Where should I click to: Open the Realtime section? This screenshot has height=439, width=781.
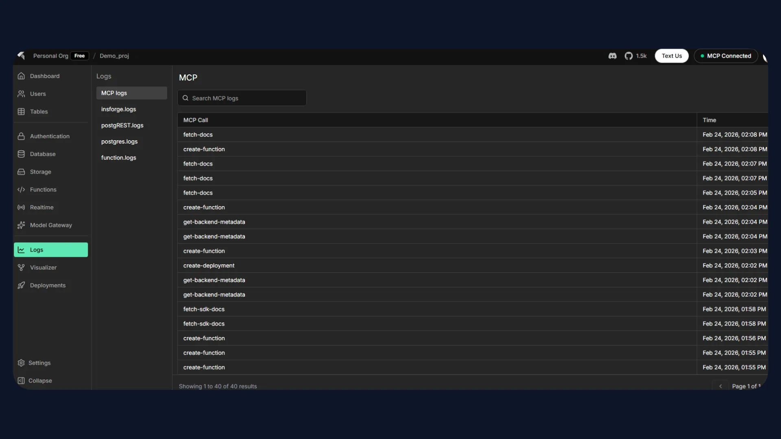(x=41, y=207)
